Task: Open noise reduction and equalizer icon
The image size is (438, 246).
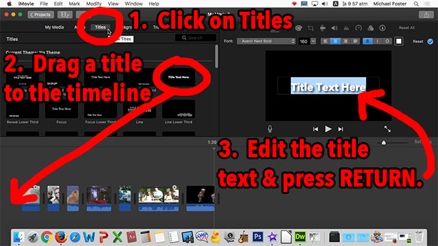Action: coord(346,28)
